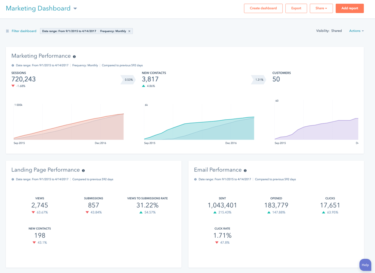Click the info icon next to Landing Page Performance

pos(83,171)
